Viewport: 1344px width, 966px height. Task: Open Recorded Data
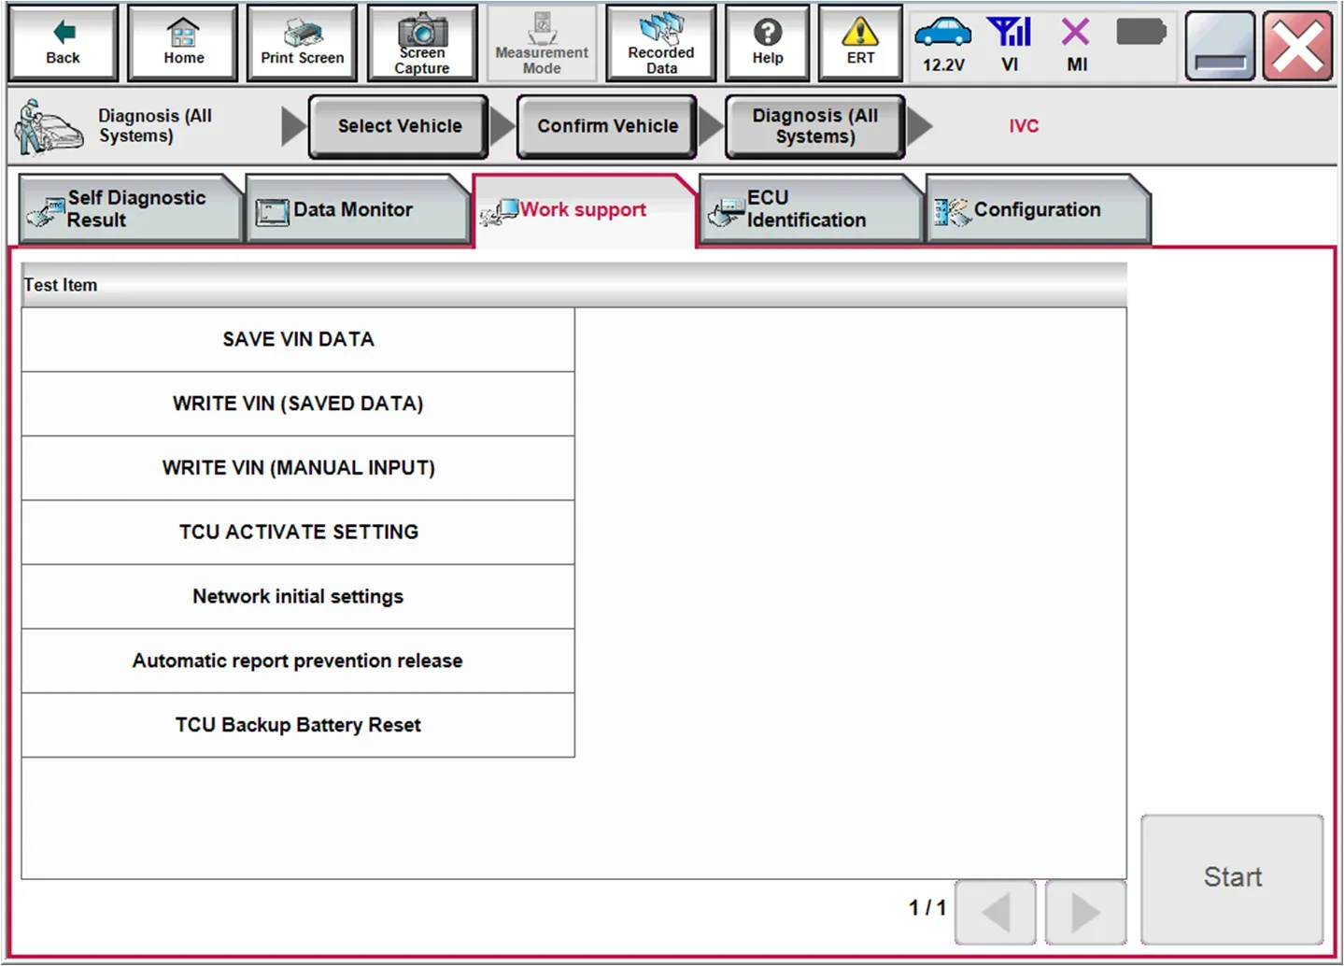(x=661, y=43)
